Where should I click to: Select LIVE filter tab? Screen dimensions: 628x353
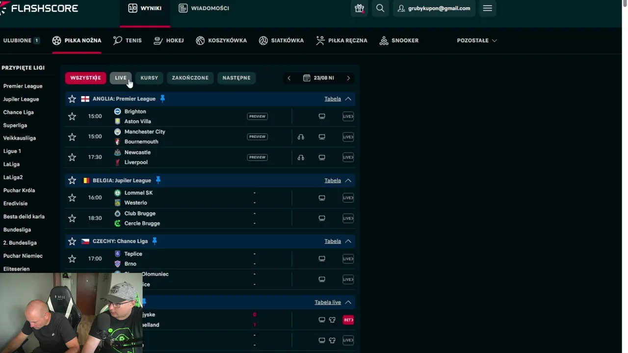click(121, 78)
